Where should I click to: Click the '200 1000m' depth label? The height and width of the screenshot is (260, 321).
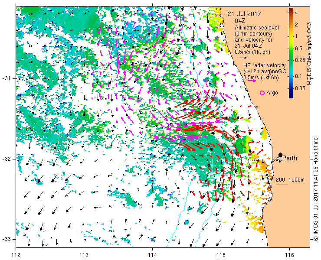290,180
